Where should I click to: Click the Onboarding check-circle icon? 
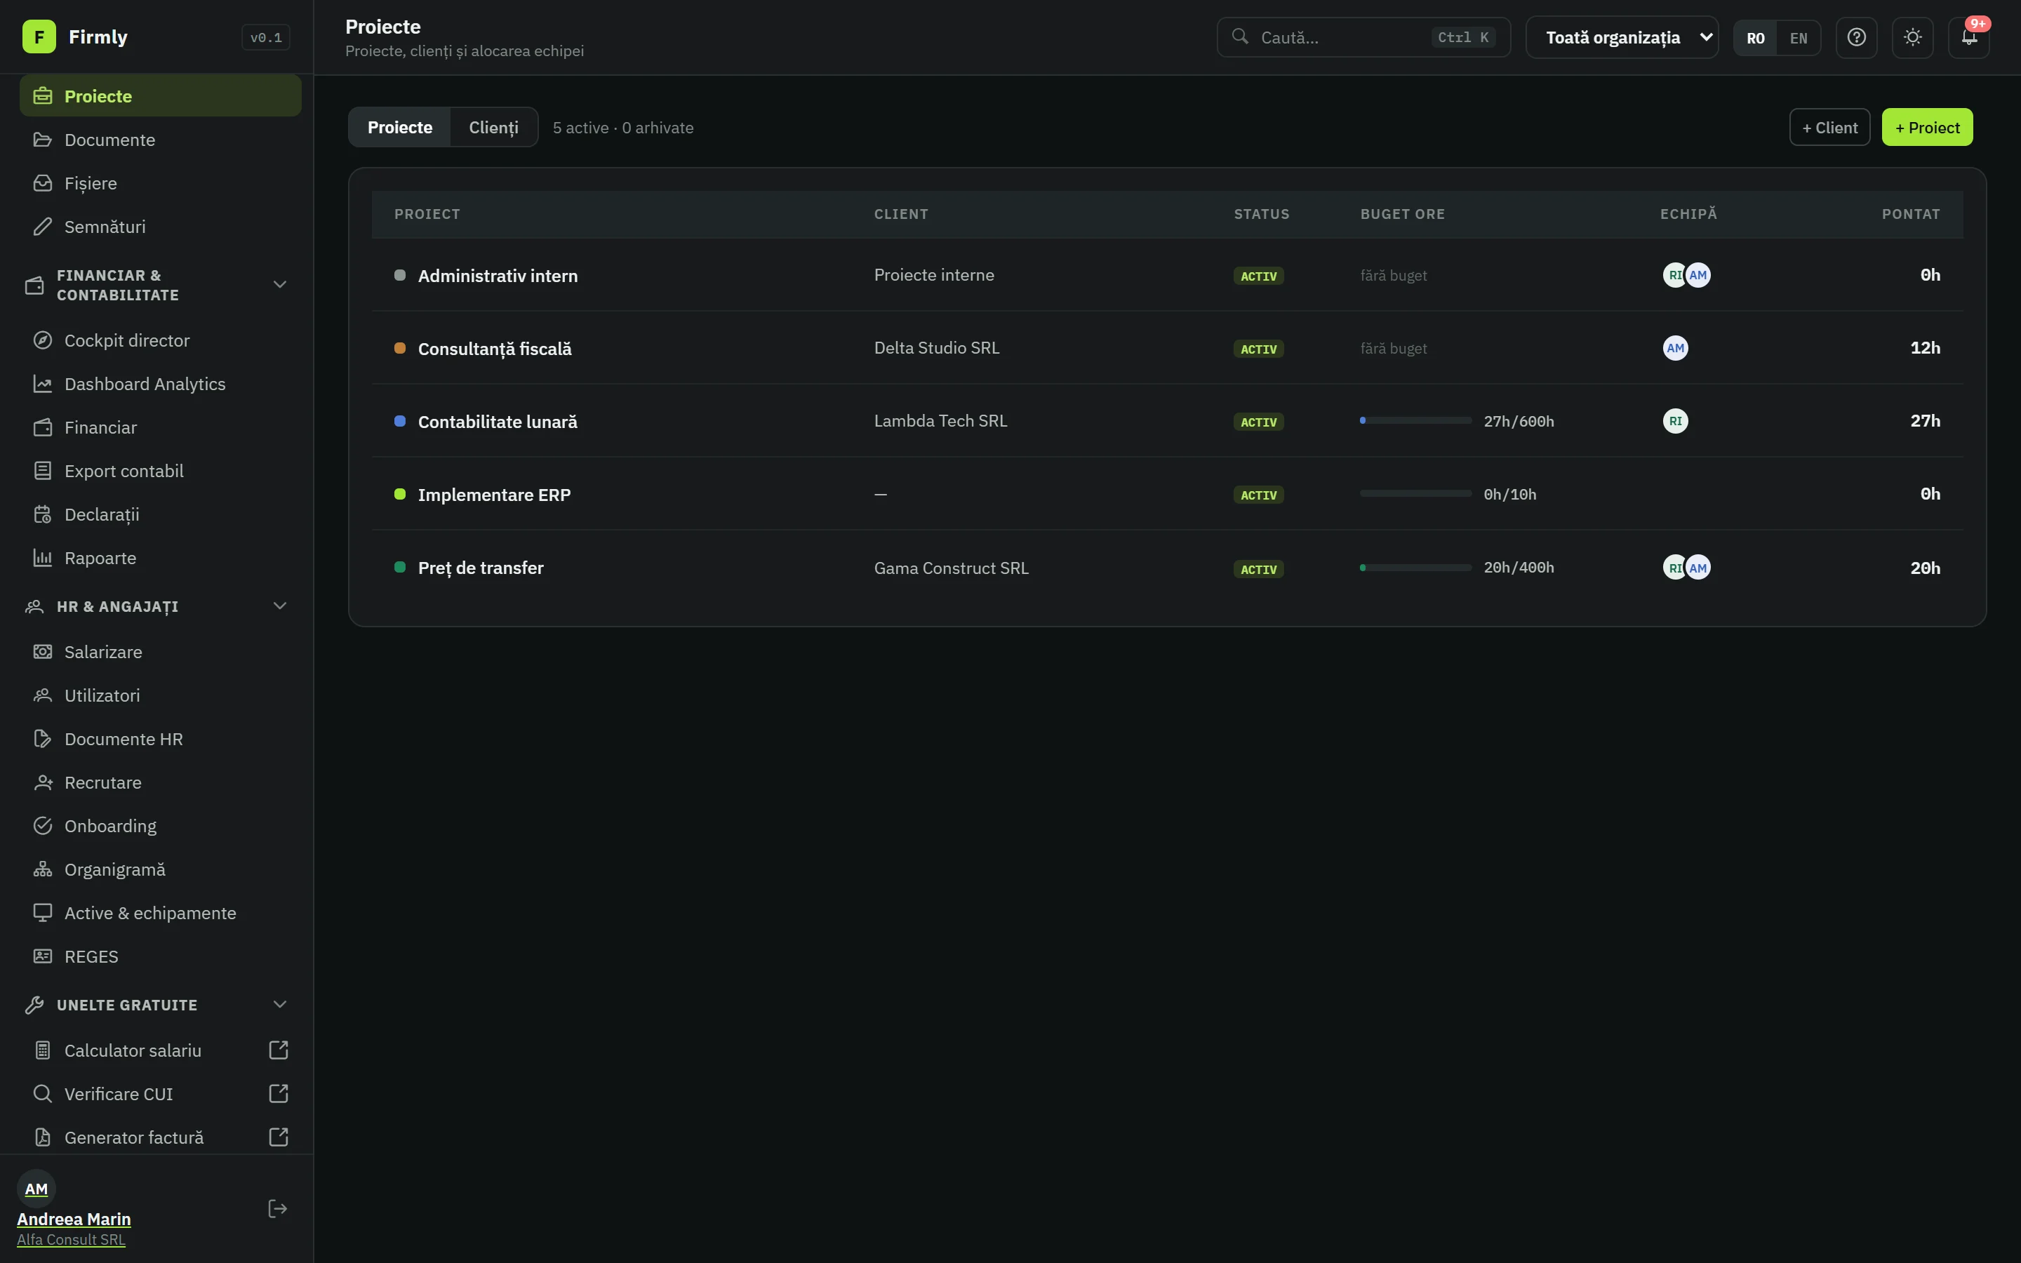click(x=43, y=826)
